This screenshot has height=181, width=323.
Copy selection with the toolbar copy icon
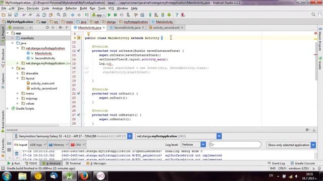(x=44, y=15)
